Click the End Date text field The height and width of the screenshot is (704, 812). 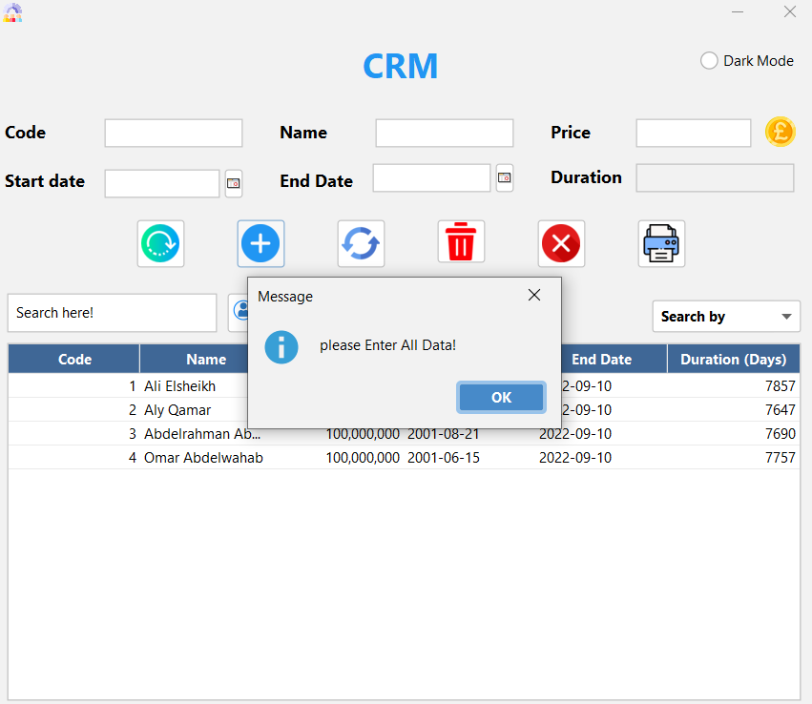[x=431, y=178]
